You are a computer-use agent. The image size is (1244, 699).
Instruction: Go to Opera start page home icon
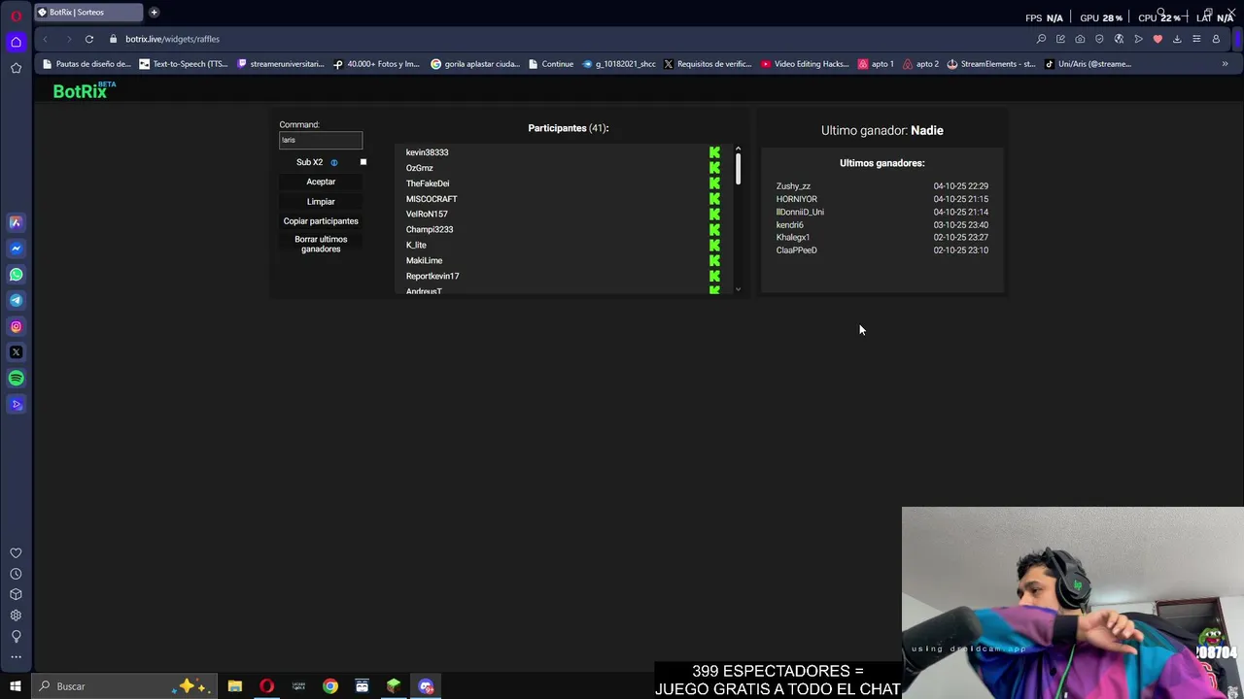[16, 42]
